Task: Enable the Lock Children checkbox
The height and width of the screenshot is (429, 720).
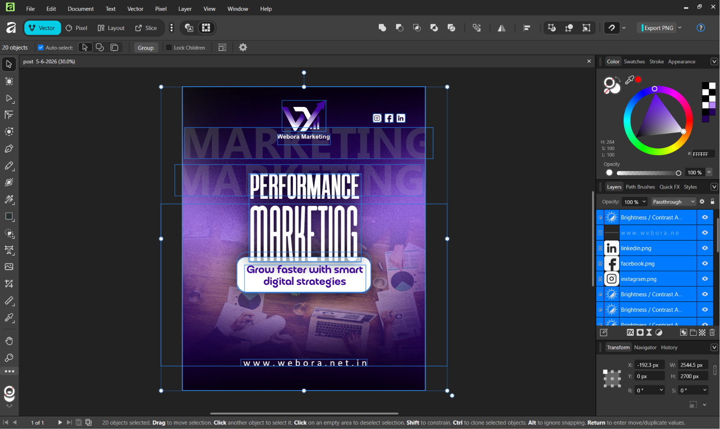Action: click(169, 47)
